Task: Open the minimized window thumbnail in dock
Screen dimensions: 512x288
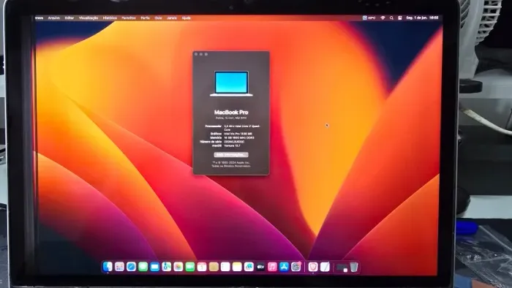Action: tap(342, 268)
